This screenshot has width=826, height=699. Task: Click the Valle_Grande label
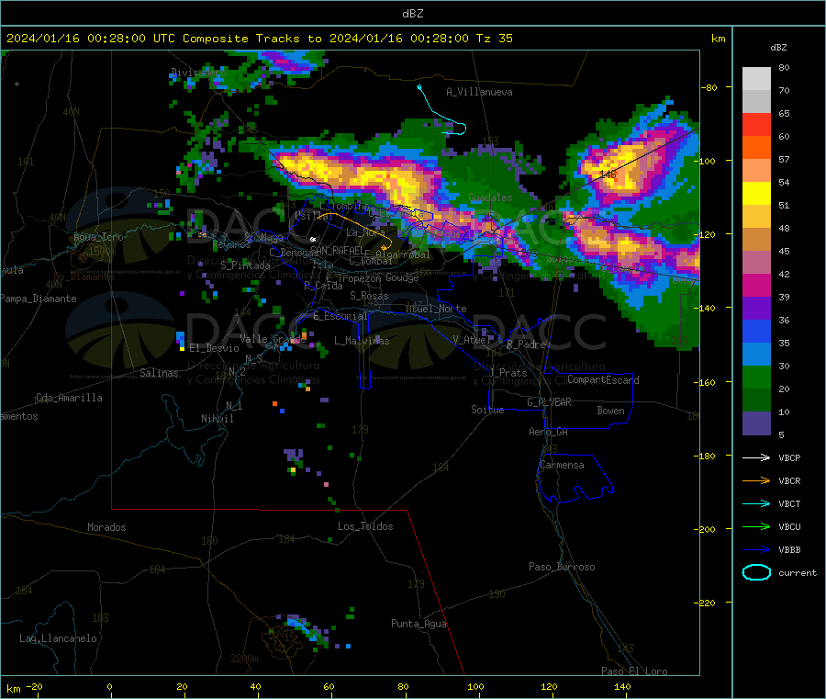(x=273, y=338)
